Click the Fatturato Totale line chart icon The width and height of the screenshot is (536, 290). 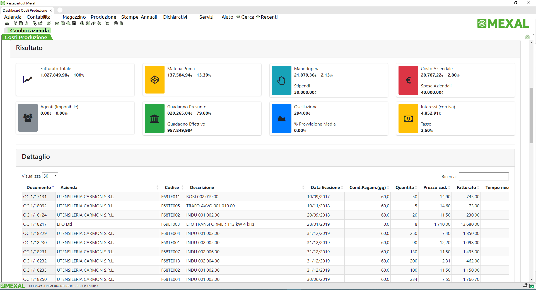28,80
